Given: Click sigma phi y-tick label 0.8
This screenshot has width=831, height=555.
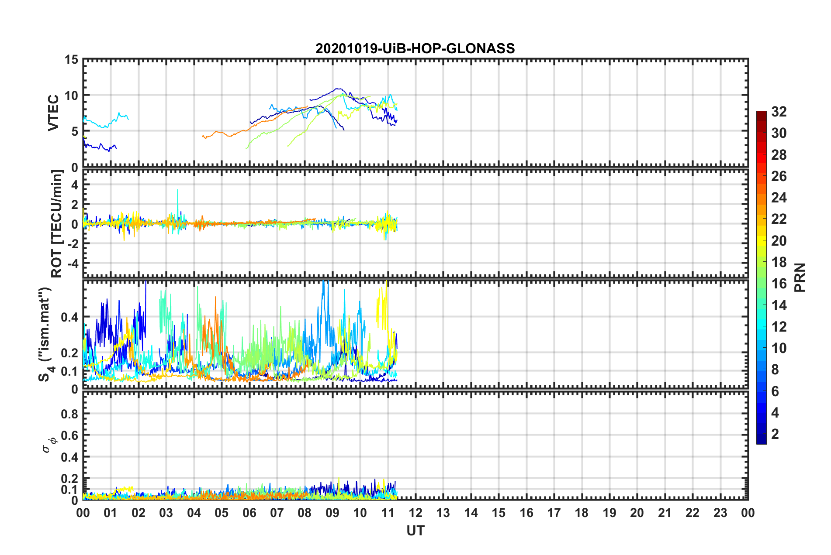Looking at the screenshot, I should [x=69, y=414].
